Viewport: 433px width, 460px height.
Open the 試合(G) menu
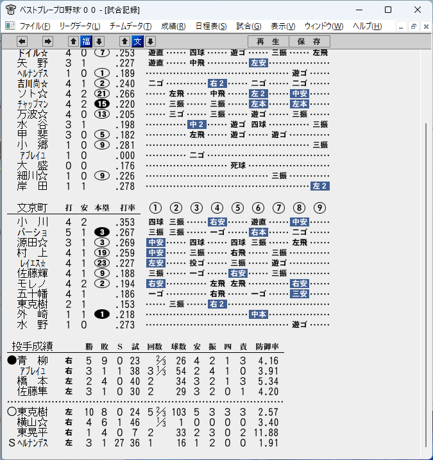(249, 26)
